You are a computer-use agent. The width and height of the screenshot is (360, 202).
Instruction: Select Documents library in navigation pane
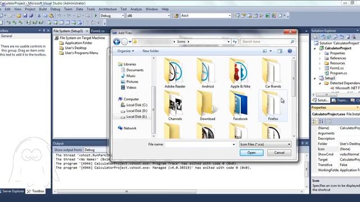click(134, 70)
